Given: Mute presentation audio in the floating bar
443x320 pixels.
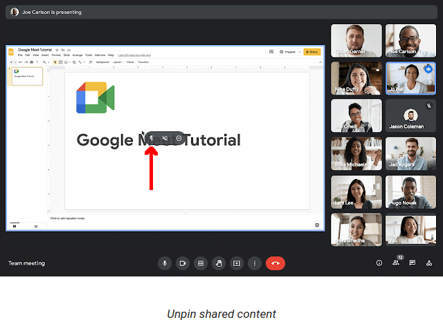Looking at the screenshot, I should coord(165,138).
